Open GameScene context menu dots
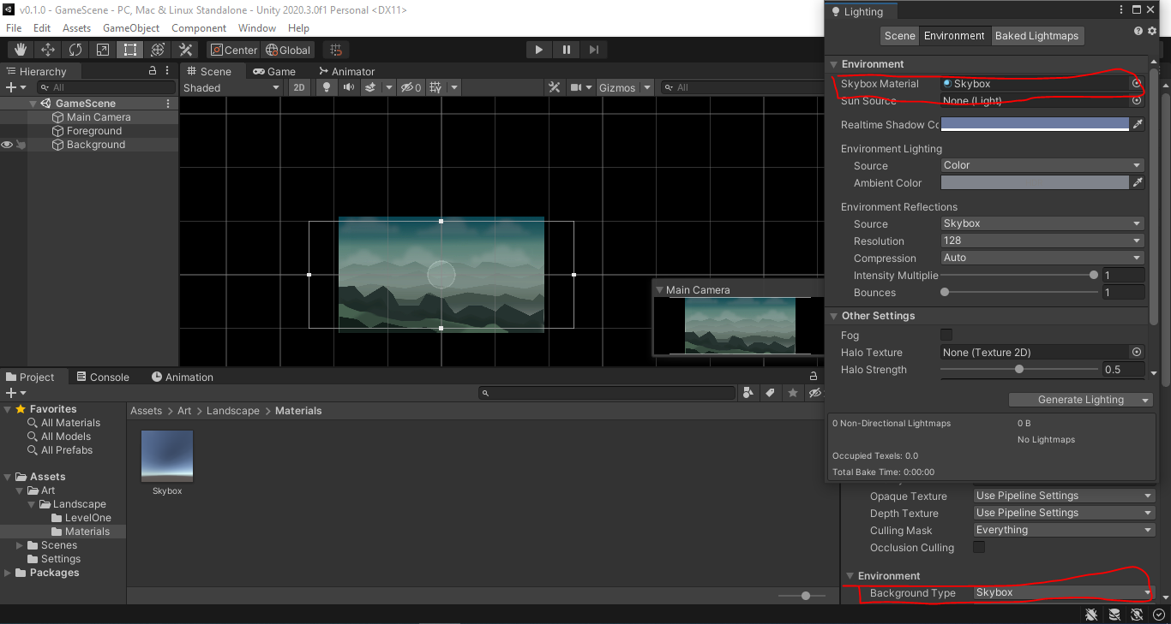This screenshot has height=624, width=1171. click(168, 104)
